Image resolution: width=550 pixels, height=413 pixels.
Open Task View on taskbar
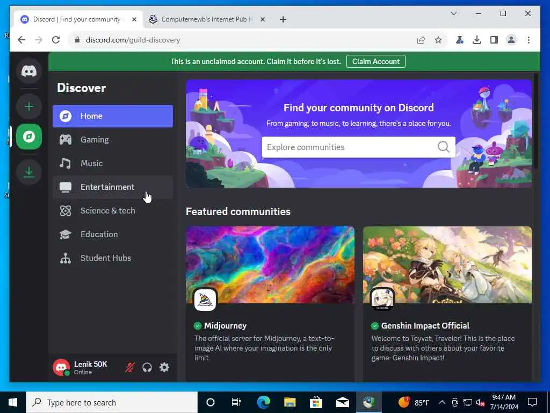[236, 402]
